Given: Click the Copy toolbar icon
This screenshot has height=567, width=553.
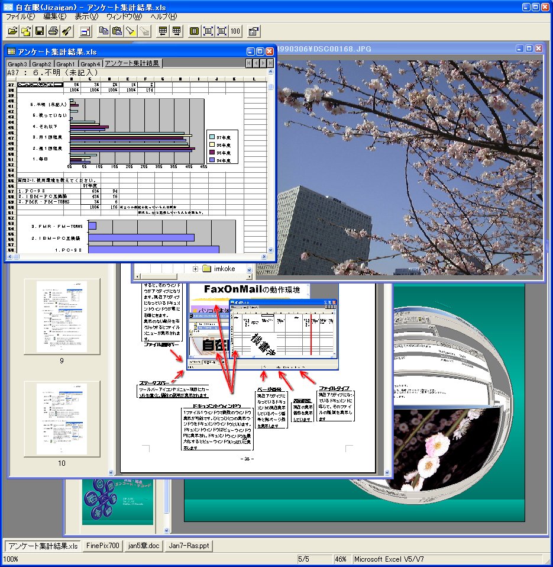Looking at the screenshot, I should point(104,31).
